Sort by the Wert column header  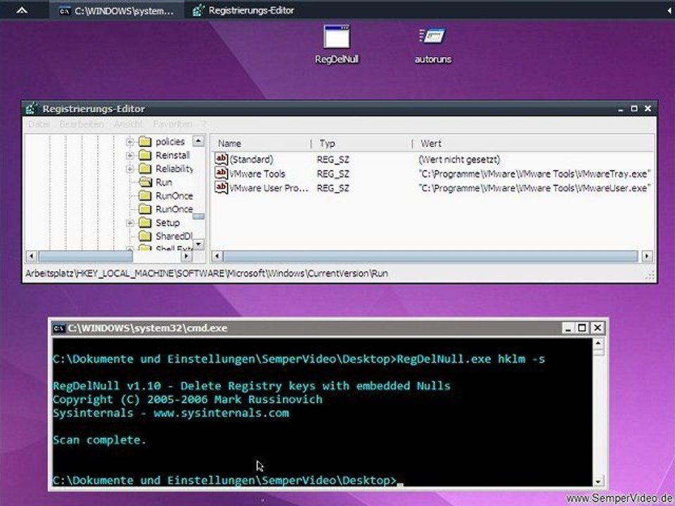[533, 143]
